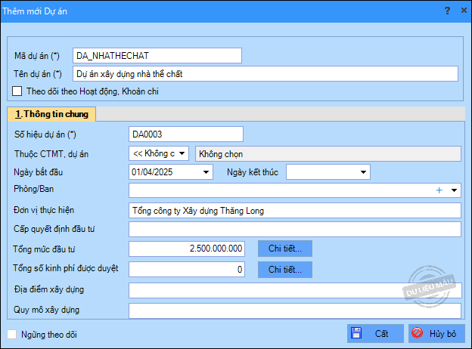Focus the Số hiệu dự án field

186,134
